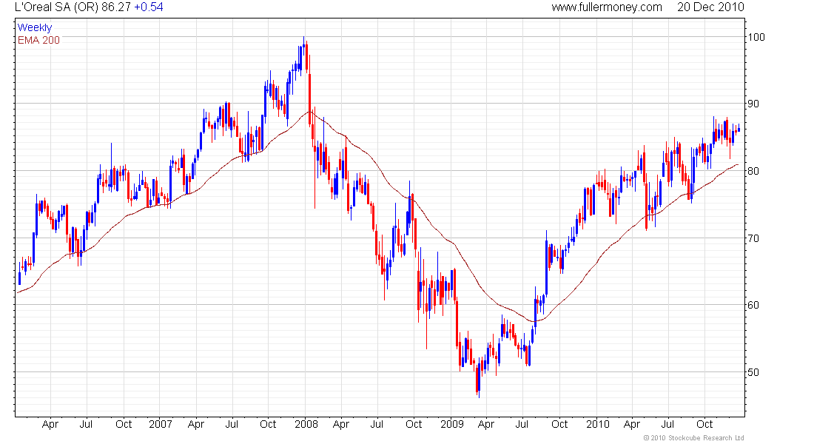
Task: Click the 'Jul' label between 2009 and 2010
Action: (522, 424)
